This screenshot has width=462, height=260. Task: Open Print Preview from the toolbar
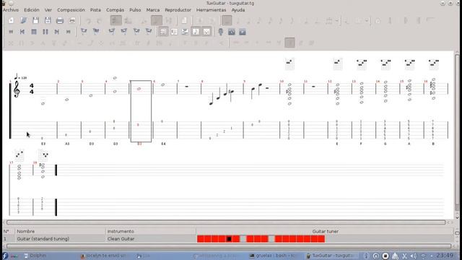tap(72, 21)
